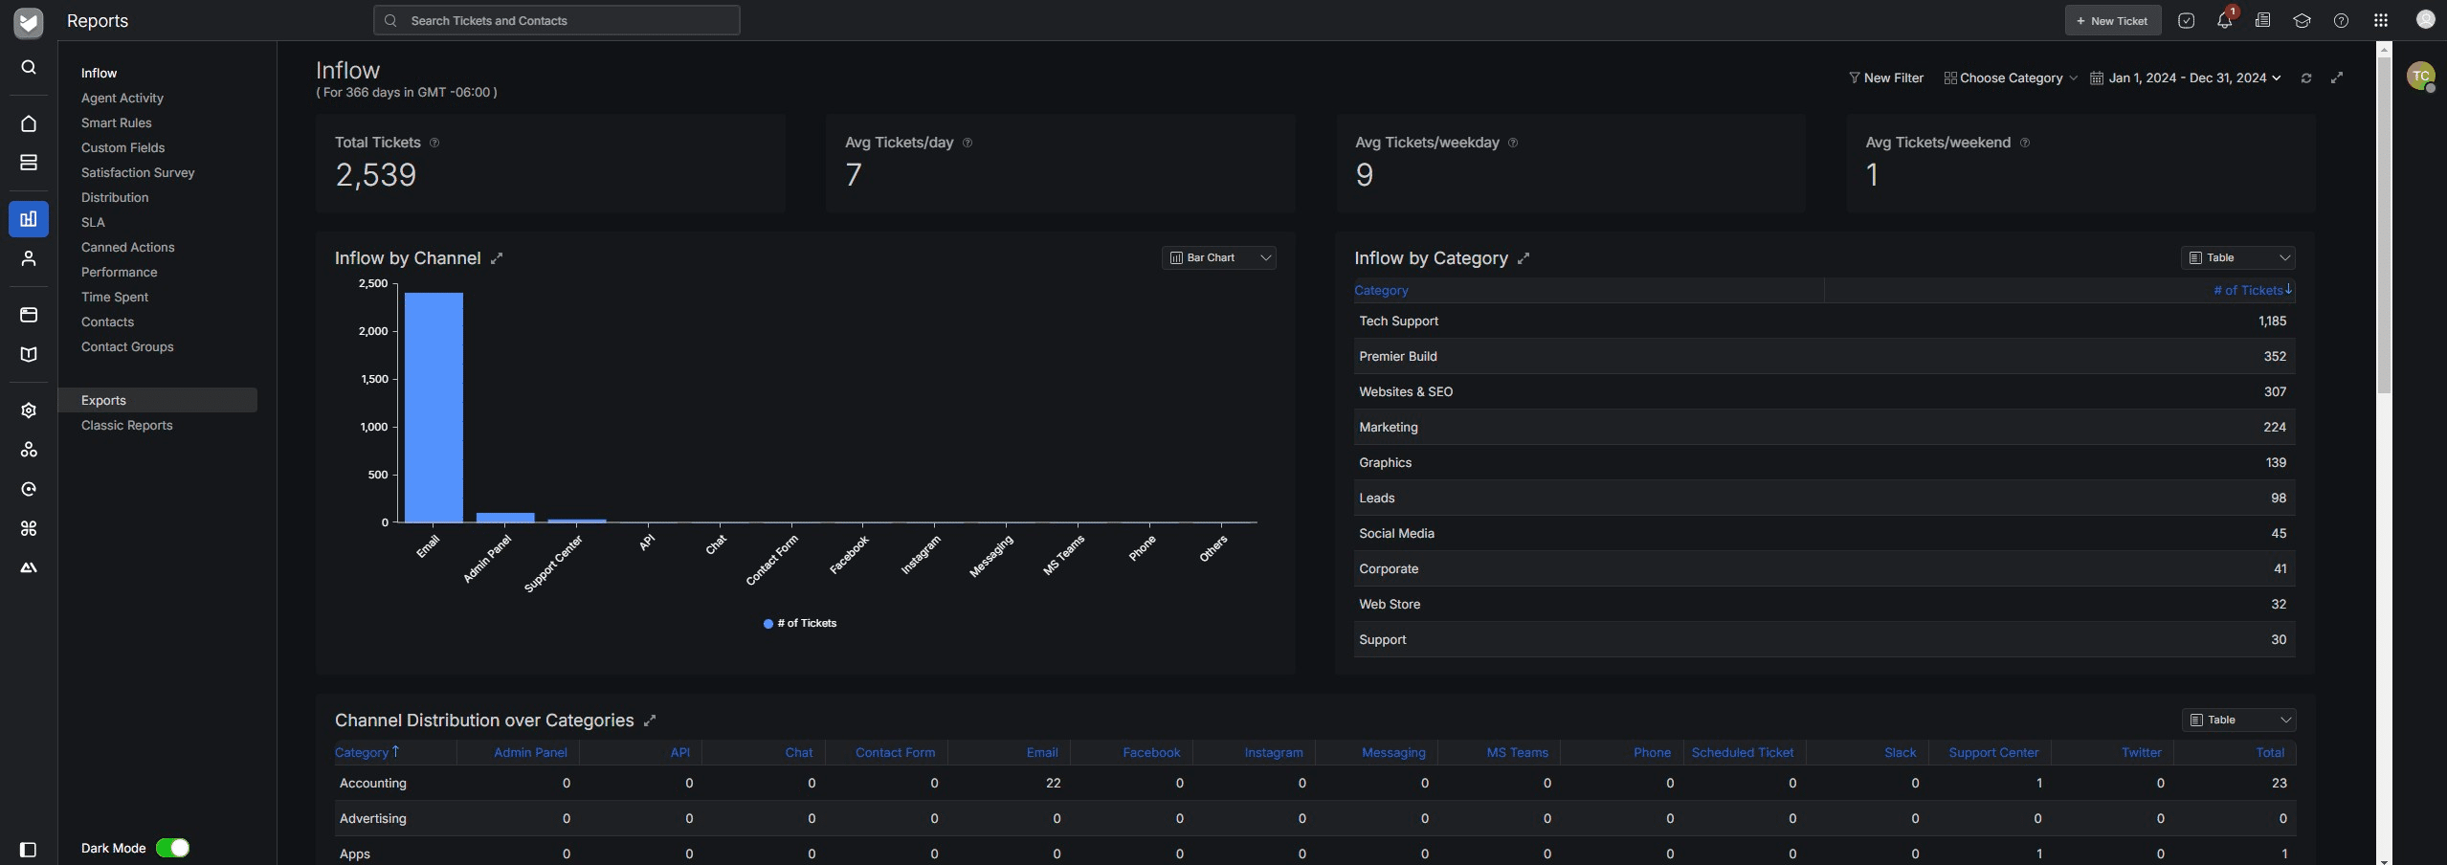Click the New Filter button
Viewport: 2447px width, 865px height.
(1885, 78)
